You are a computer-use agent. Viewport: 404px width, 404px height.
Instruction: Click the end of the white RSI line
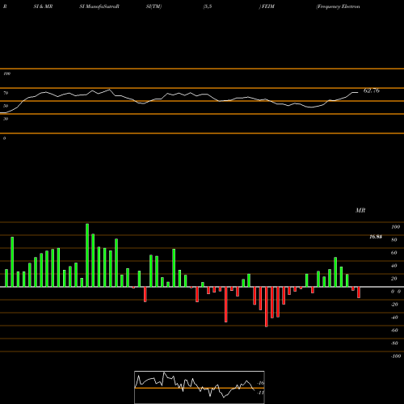[358, 92]
